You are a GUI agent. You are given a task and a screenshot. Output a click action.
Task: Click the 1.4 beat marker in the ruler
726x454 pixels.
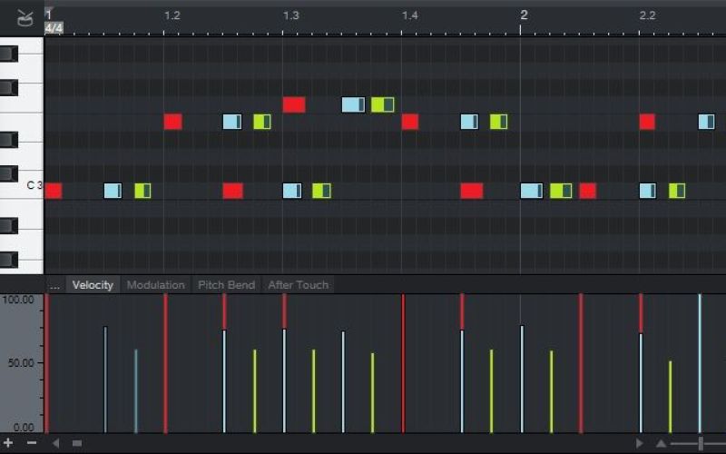point(410,15)
